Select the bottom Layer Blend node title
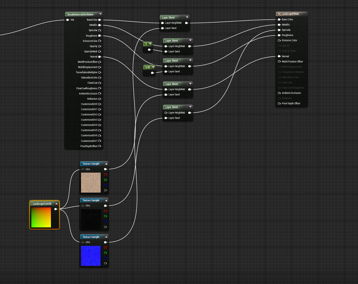 (171, 107)
